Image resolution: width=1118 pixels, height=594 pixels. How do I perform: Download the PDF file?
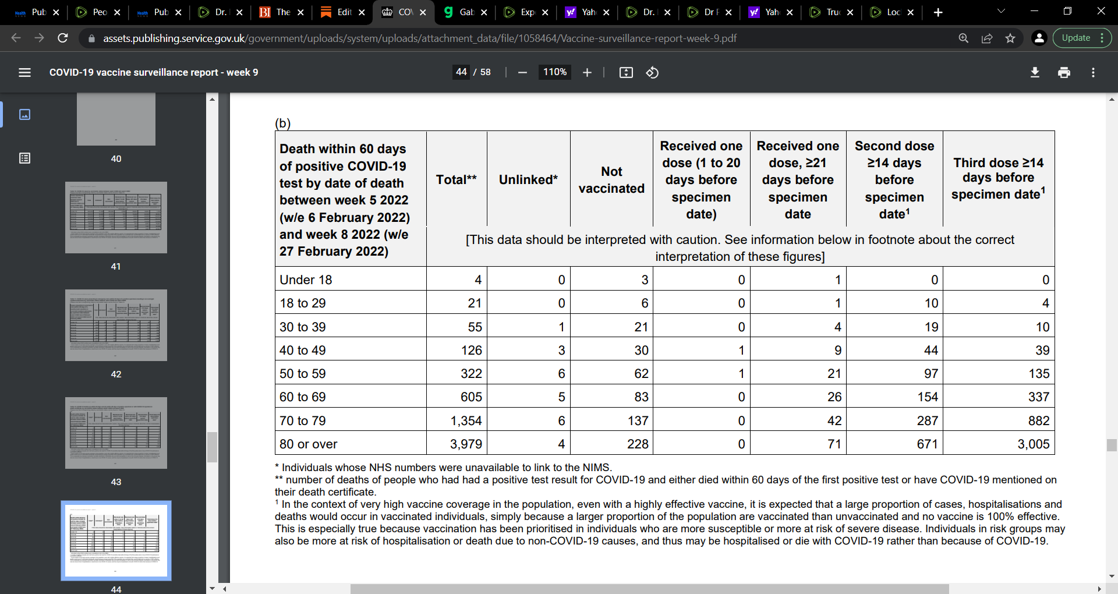(x=1035, y=72)
